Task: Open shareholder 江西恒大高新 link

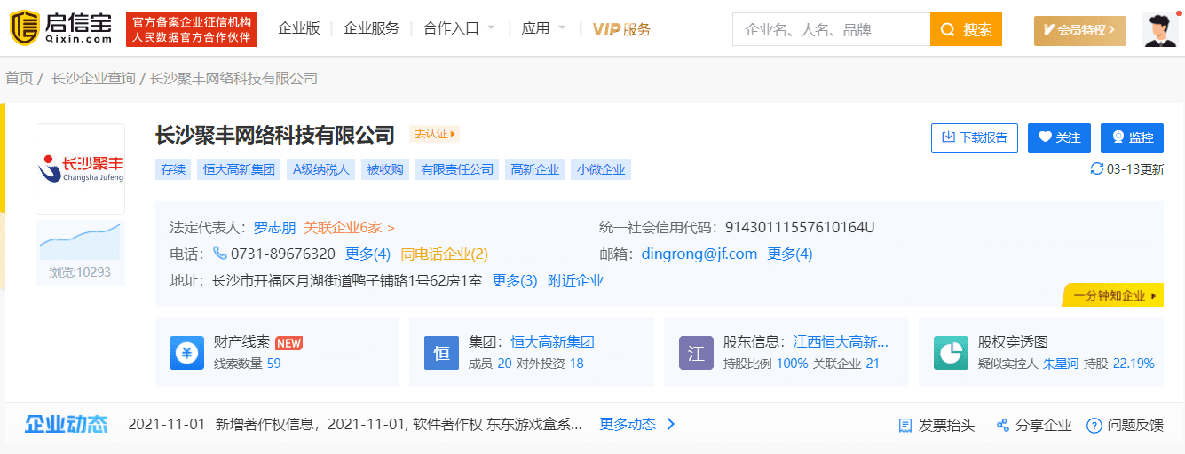Action: (841, 342)
